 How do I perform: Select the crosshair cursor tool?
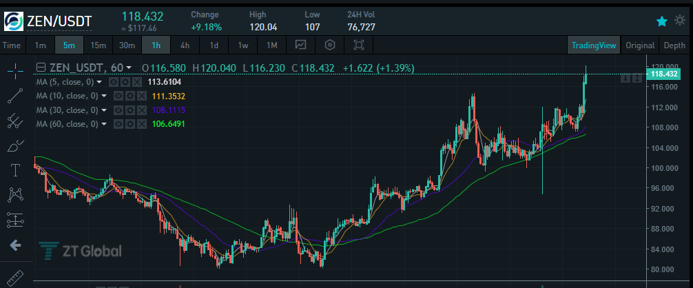(x=16, y=71)
